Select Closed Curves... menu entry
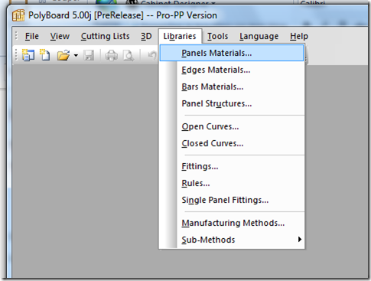 point(232,143)
